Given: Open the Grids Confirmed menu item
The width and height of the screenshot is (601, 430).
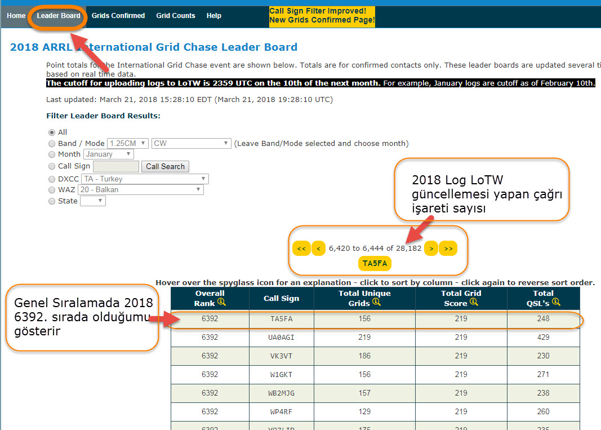Looking at the screenshot, I should (118, 16).
